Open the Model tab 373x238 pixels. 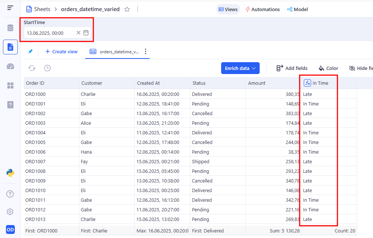(297, 9)
